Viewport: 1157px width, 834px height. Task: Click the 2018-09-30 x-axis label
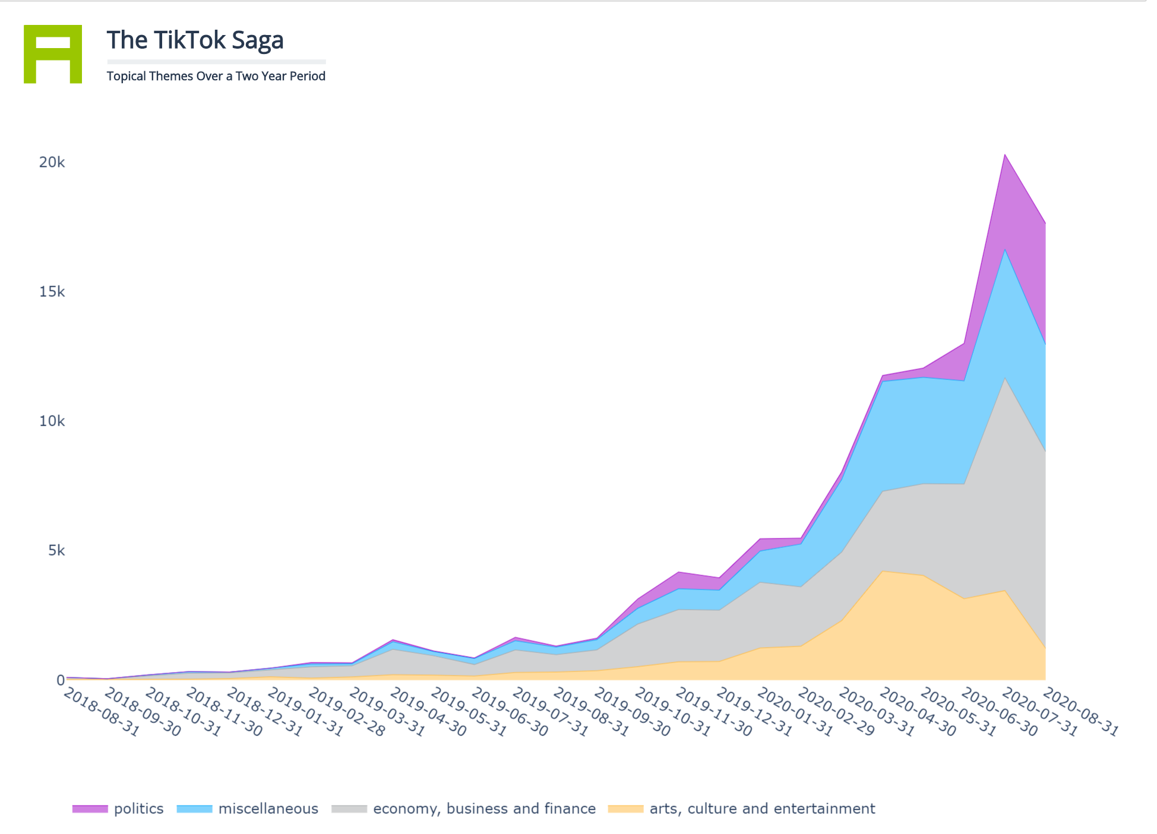[x=142, y=712]
